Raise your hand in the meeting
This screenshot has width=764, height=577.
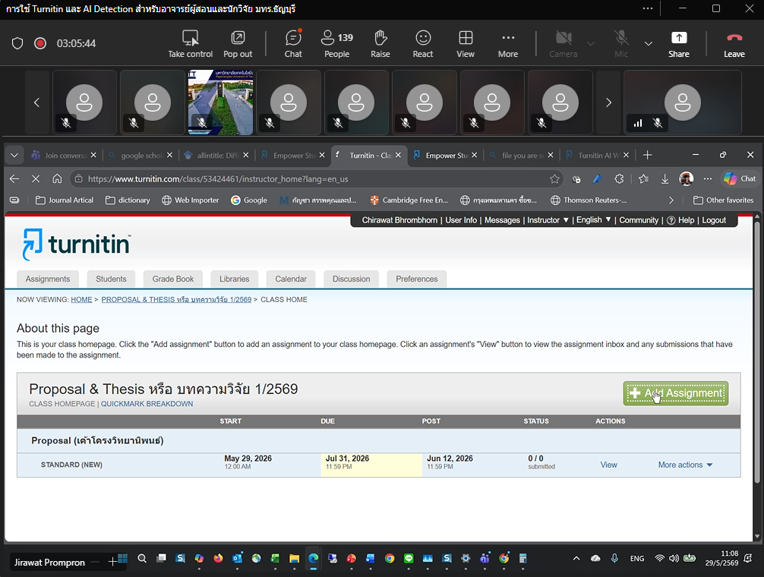point(380,43)
